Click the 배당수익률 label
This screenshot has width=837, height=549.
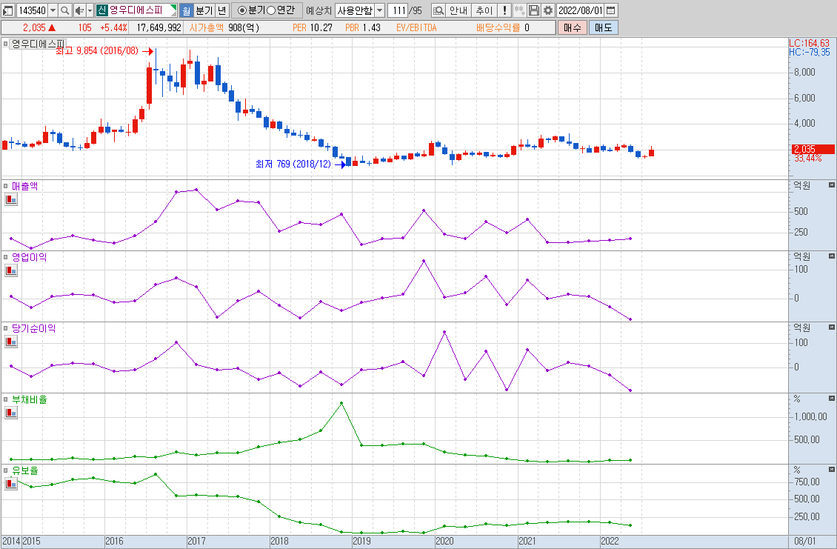coord(498,27)
